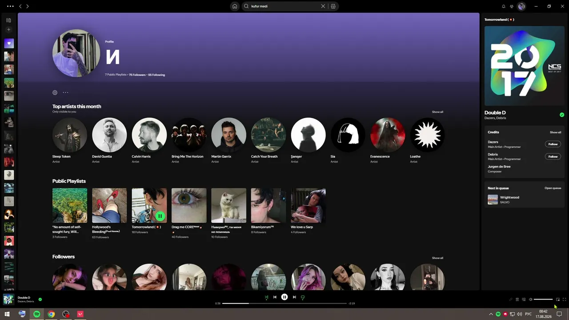Open the Top artists this month heading
This screenshot has height=320, width=569.
tap(76, 106)
